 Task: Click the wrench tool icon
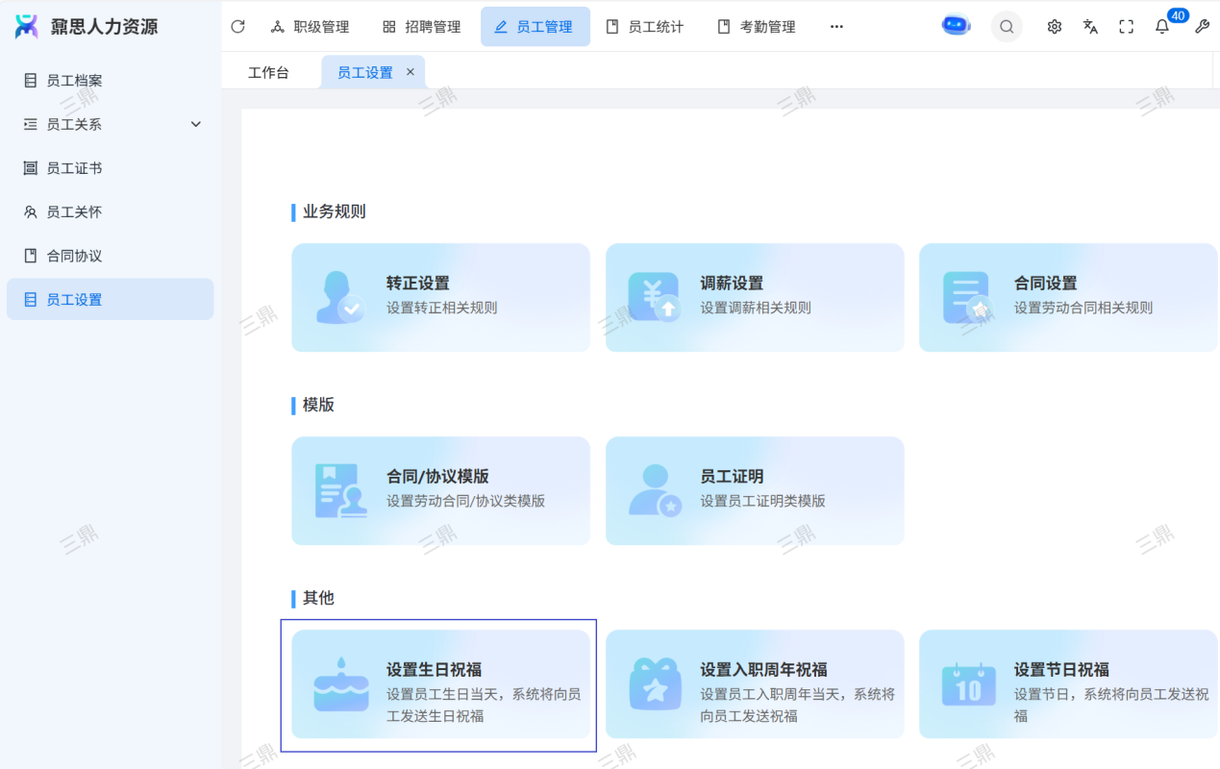(x=1202, y=27)
